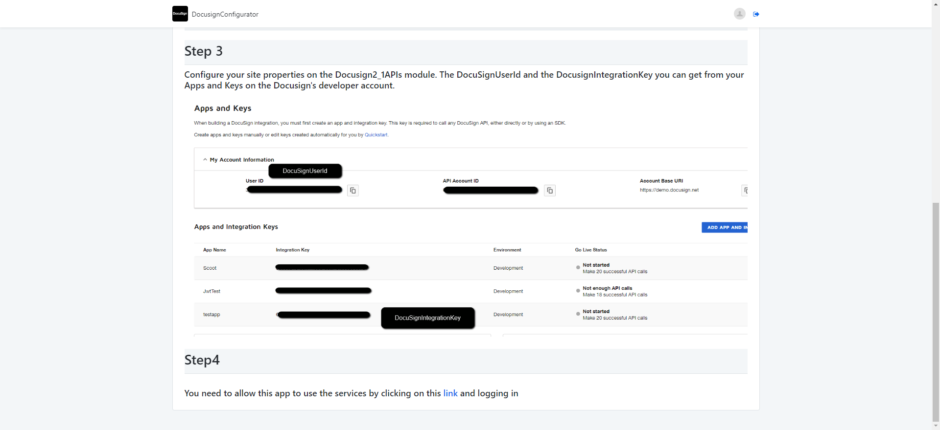Select the JwtTest app name
940x430 pixels.
tap(211, 291)
